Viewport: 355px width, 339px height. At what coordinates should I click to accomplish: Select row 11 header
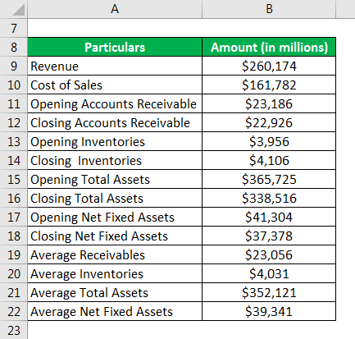pos(14,103)
